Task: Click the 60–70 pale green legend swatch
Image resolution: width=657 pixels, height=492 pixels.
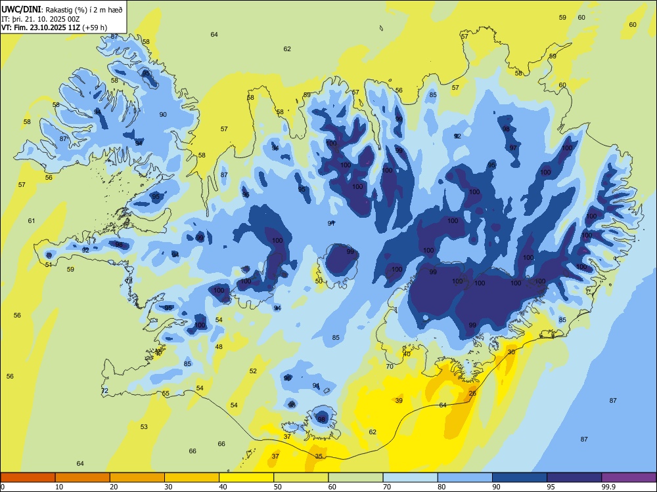Action: tap(355, 478)
